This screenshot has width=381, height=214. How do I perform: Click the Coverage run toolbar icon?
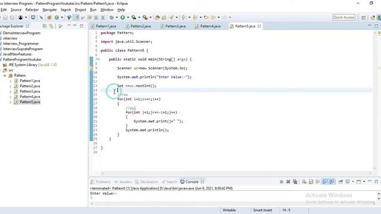pyautogui.click(x=134, y=17)
